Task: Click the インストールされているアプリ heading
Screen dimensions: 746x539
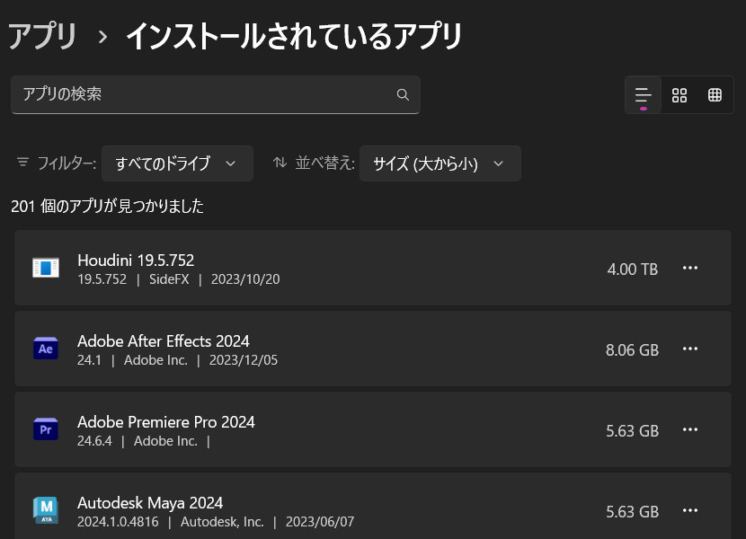Action: point(294,36)
